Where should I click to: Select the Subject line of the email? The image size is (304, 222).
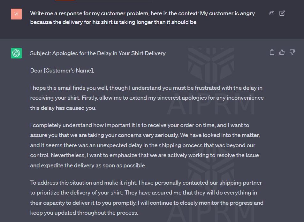coord(98,53)
